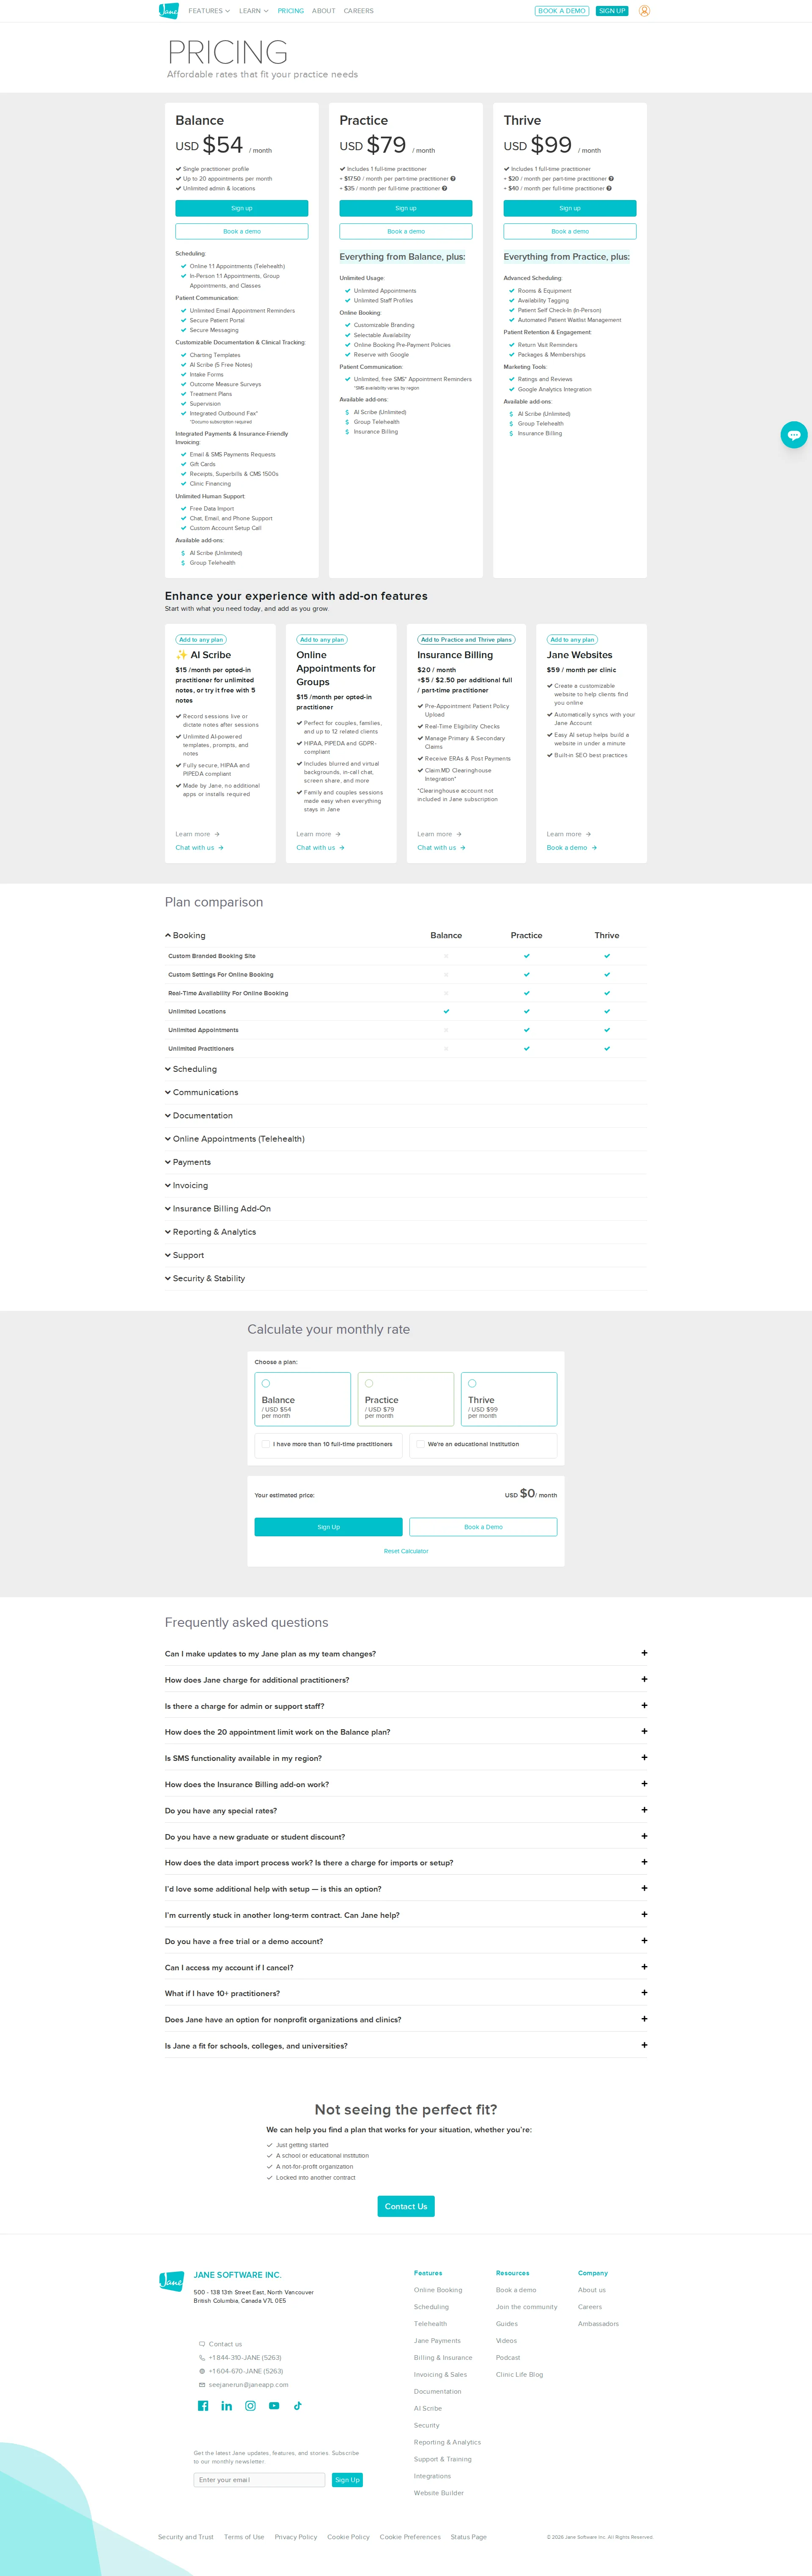Expand 'Do you have a free trial or a demo account?'
The image size is (812, 2576).
[x=406, y=1941]
